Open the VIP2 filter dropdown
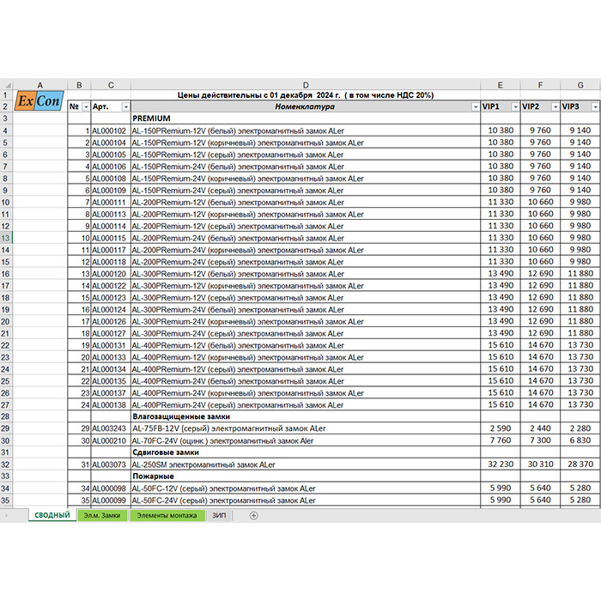 point(555,106)
